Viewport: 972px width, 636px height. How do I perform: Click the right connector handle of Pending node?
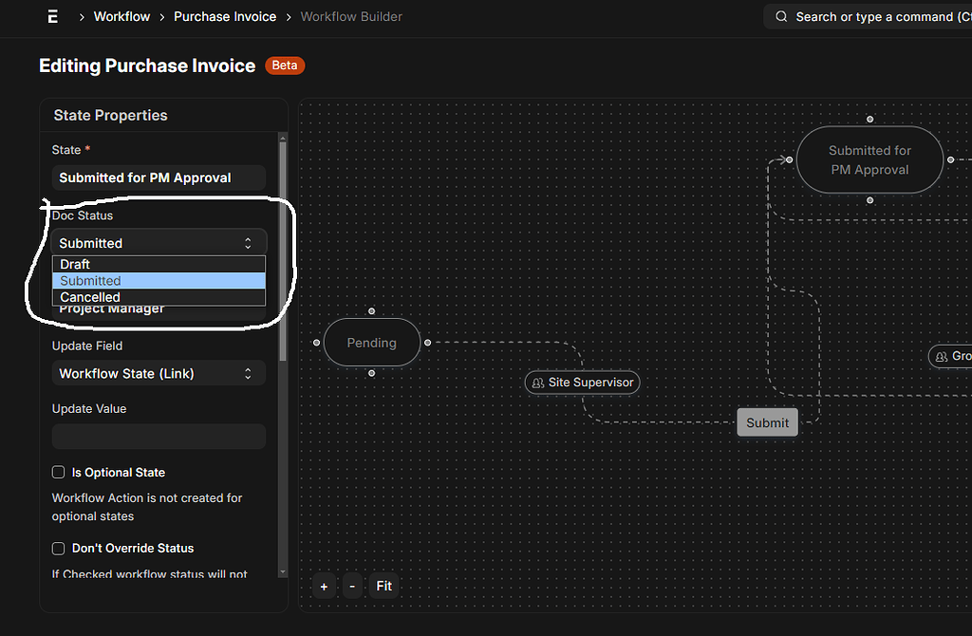pos(428,342)
